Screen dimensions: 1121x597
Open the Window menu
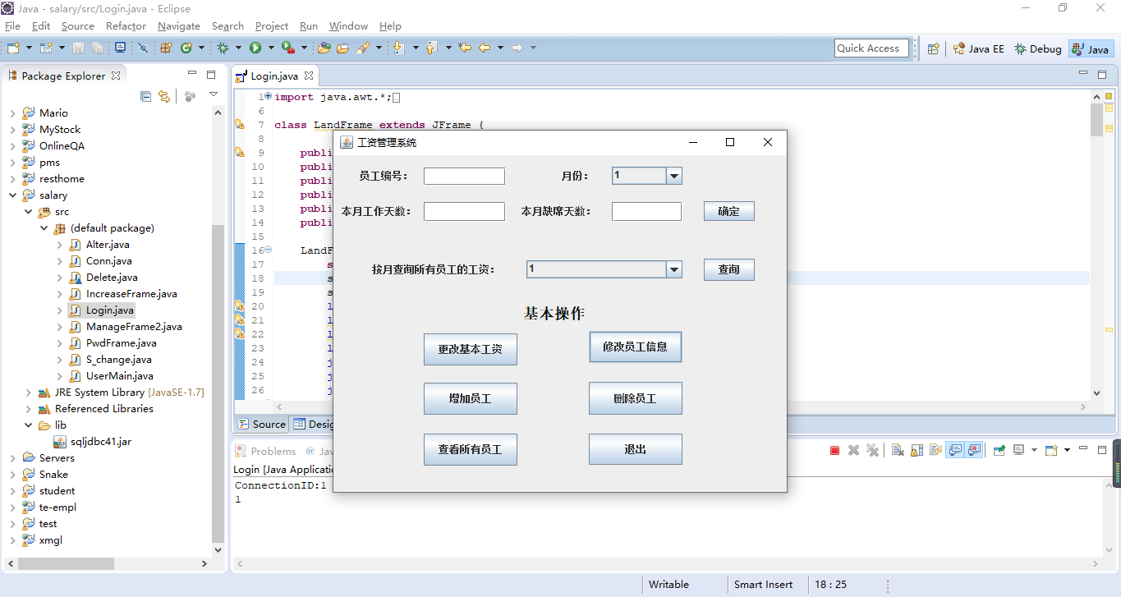(348, 26)
